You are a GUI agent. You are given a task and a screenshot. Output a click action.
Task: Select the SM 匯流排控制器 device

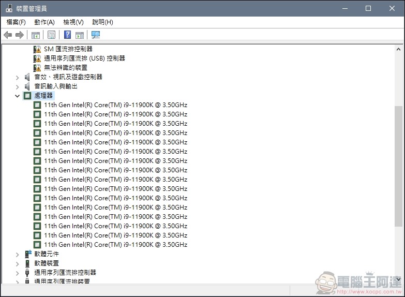[x=68, y=49]
